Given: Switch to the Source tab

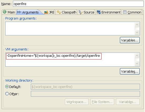Looking at the screenshot, I should [86, 12].
